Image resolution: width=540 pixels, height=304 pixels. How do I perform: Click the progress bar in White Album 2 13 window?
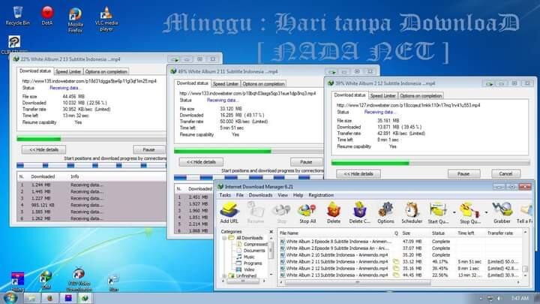pyautogui.click(x=91, y=139)
